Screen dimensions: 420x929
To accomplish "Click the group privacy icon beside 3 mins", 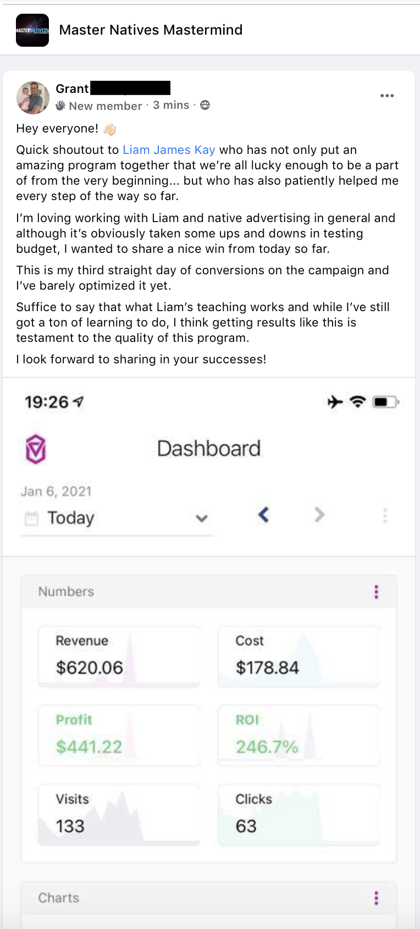I will 205,105.
